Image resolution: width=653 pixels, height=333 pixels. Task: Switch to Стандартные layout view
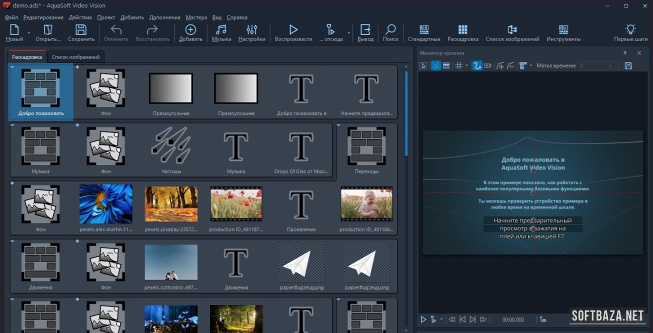point(424,30)
